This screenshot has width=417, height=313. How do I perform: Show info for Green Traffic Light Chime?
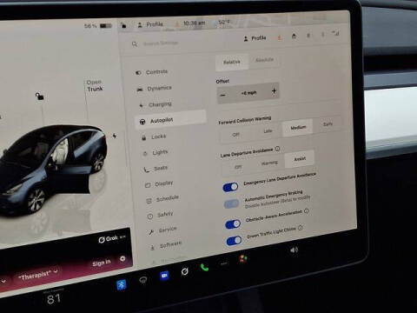[x=301, y=228]
